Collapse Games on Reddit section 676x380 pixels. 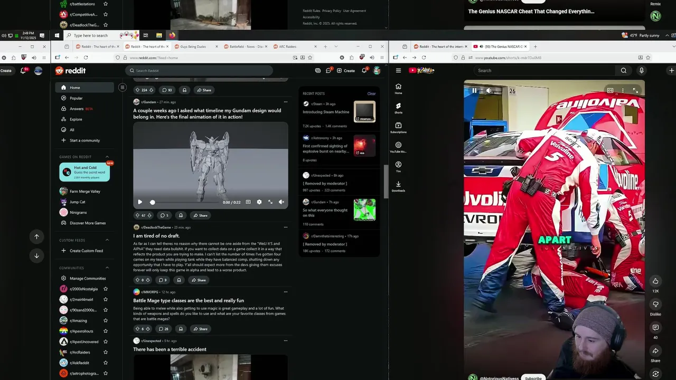[107, 157]
